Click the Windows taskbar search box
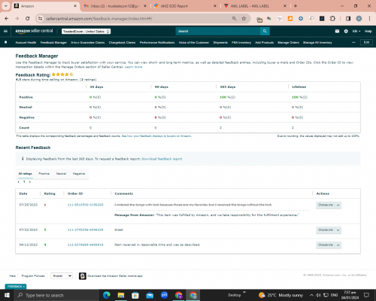Screen dimensions: 376x301 click(56, 295)
